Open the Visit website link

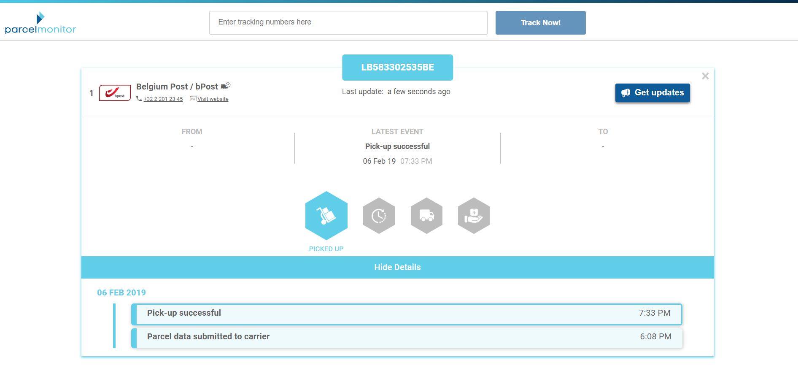213,99
